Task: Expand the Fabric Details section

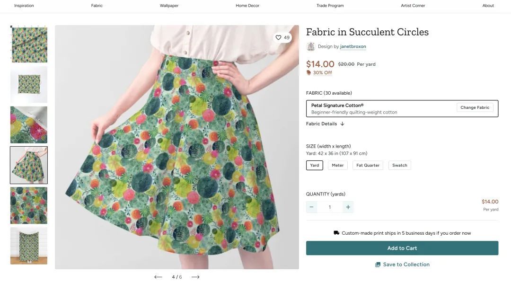Action: pos(325,124)
